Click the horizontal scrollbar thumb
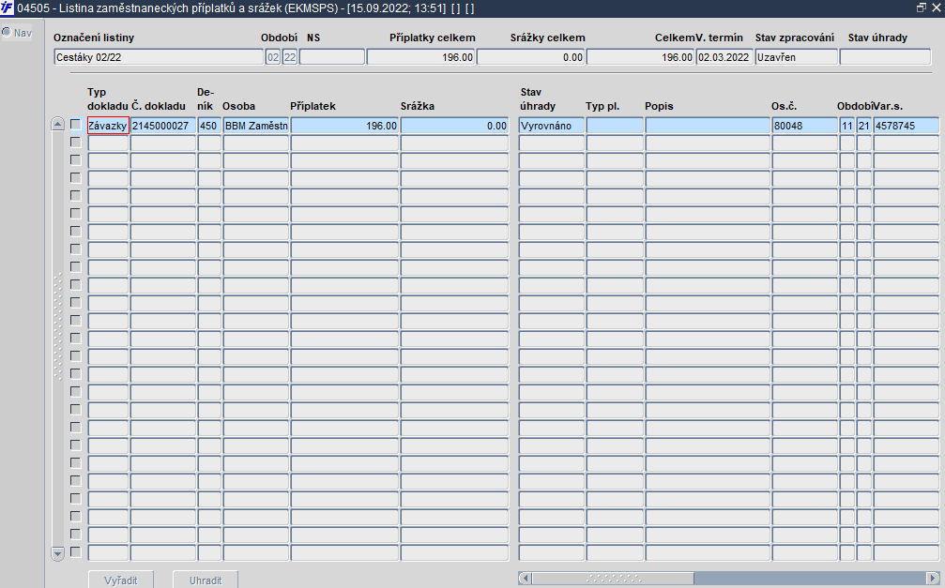This screenshot has height=588, width=945. pos(613,579)
